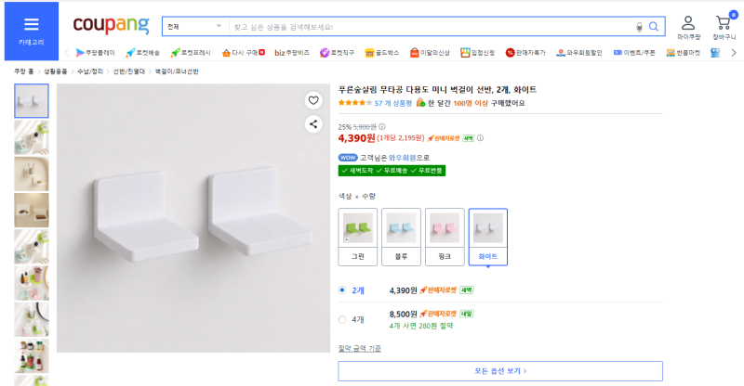Open 이벤트/쿠폰 navigation item

634,53
